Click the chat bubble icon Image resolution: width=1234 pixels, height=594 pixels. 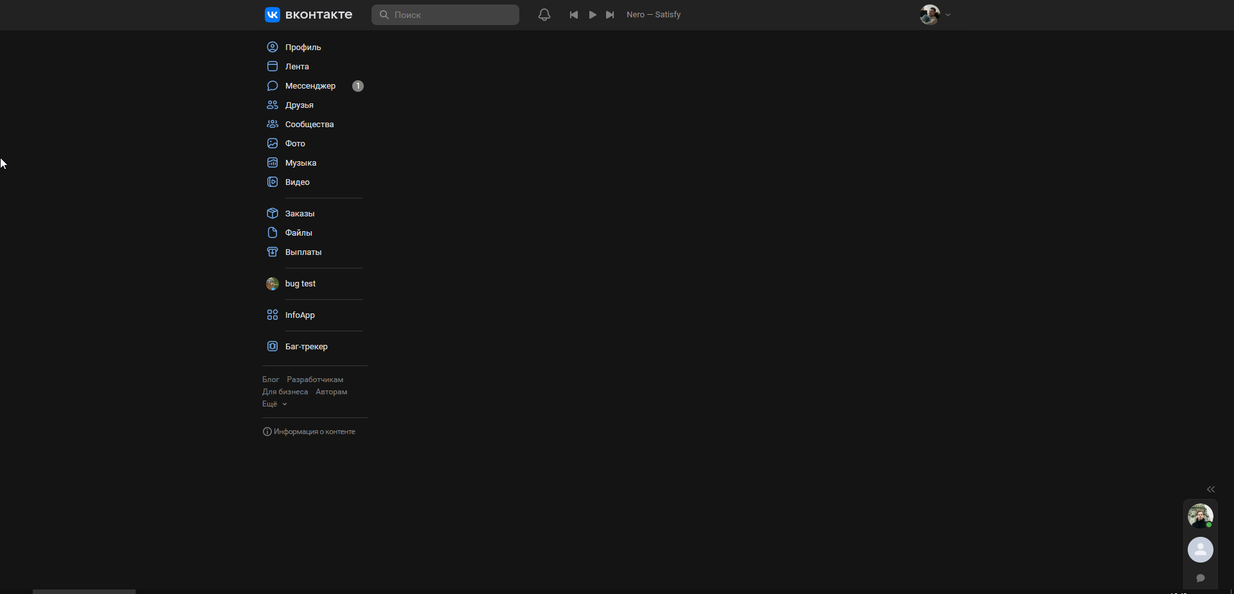click(1201, 578)
